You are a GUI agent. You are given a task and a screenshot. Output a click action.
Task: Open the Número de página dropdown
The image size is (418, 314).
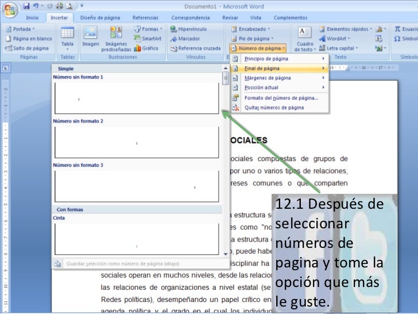point(258,48)
